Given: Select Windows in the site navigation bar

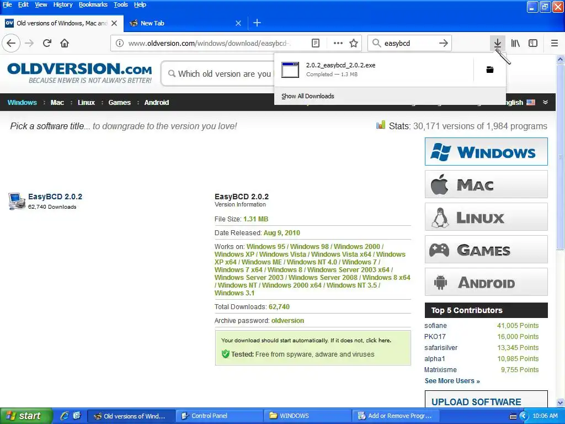Looking at the screenshot, I should click(22, 102).
